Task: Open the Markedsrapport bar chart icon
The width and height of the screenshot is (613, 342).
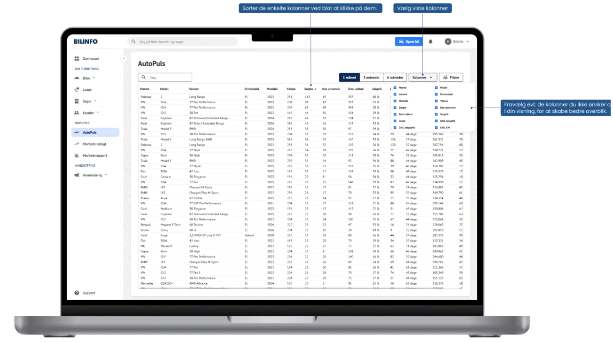Action: coord(77,155)
